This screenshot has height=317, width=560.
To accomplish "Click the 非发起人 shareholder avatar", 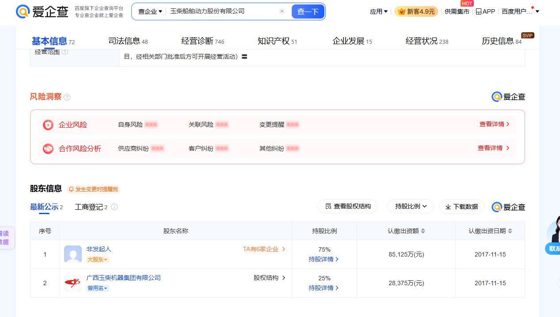I will pyautogui.click(x=73, y=254).
